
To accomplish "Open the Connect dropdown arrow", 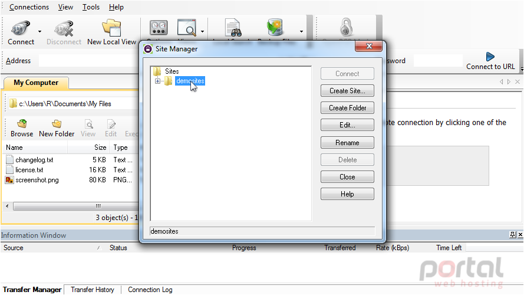I will click(39, 31).
